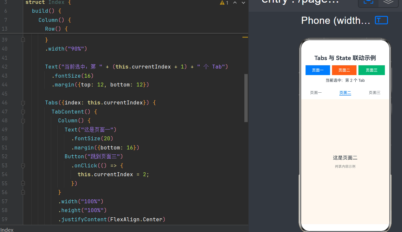Click the .width("90%") code on line 40
The width and height of the screenshot is (402, 232).
tap(66, 49)
